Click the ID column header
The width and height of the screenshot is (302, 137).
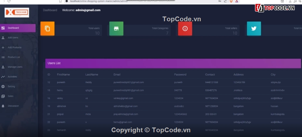49,75
